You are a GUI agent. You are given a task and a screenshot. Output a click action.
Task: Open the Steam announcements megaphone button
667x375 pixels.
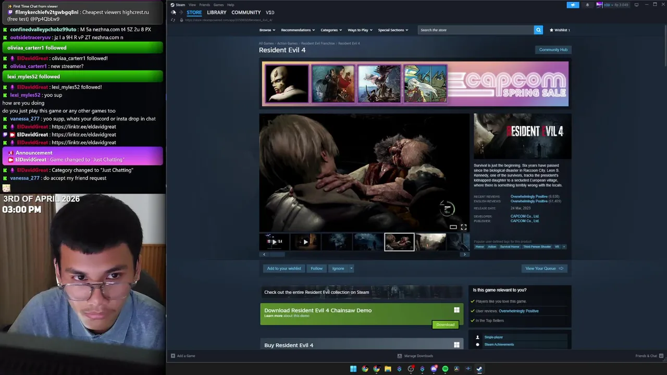click(573, 5)
